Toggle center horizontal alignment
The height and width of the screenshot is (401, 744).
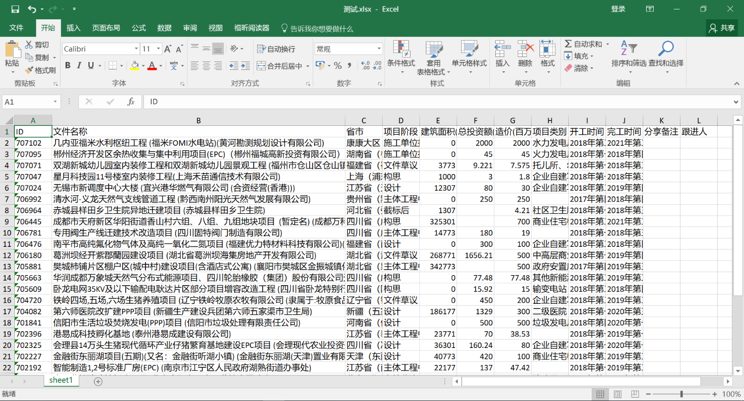click(206, 65)
